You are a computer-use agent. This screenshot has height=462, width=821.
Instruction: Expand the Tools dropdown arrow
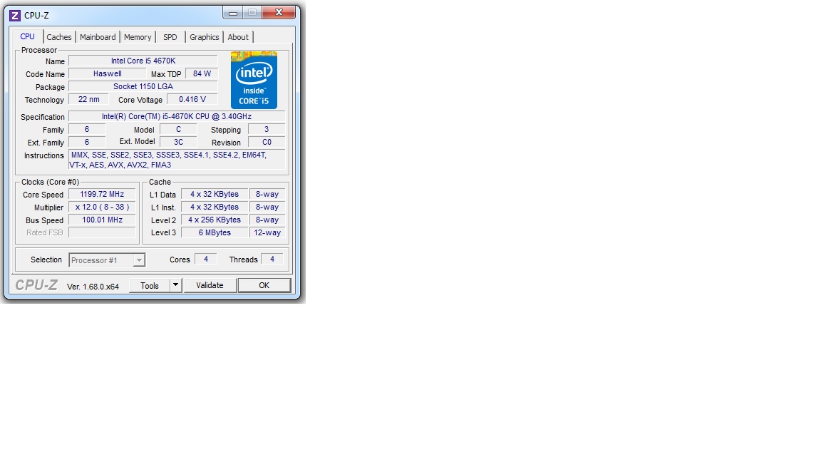176,285
